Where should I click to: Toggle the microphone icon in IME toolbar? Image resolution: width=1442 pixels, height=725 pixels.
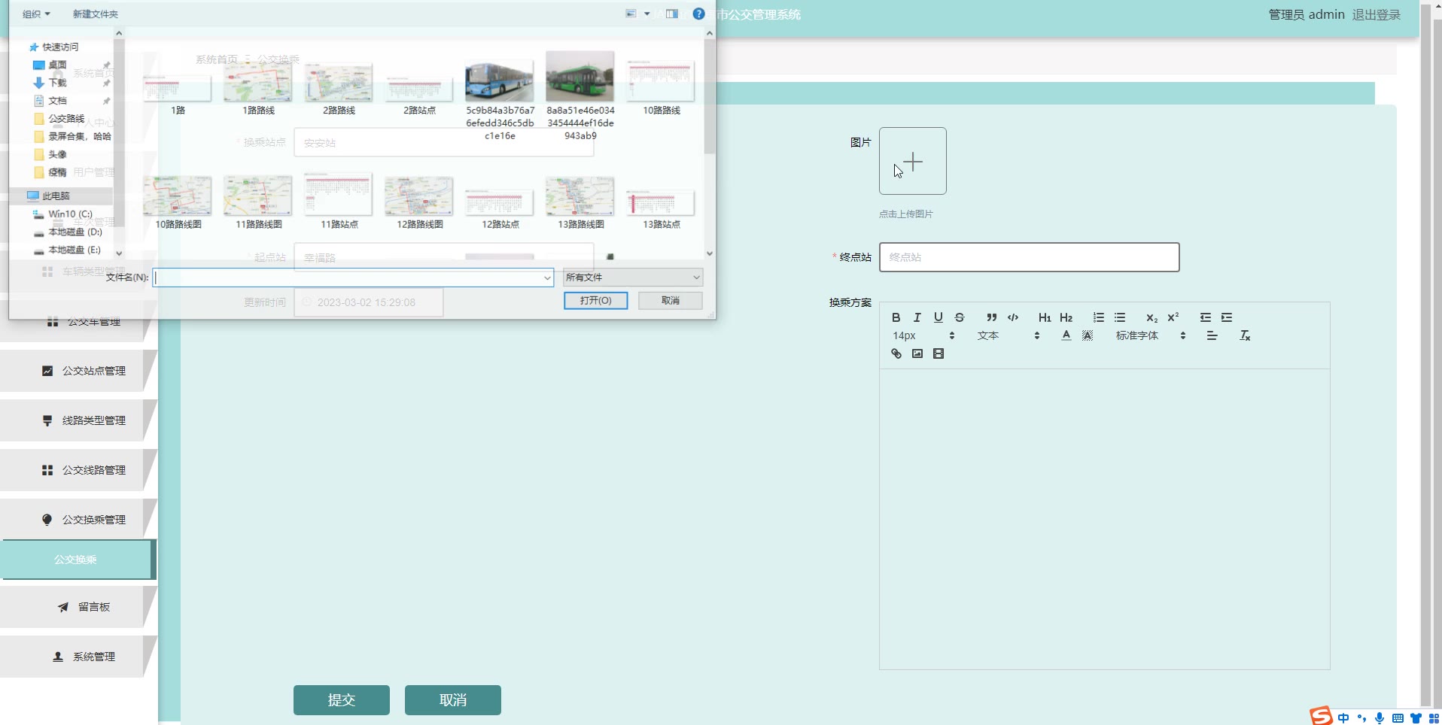pos(1380,718)
